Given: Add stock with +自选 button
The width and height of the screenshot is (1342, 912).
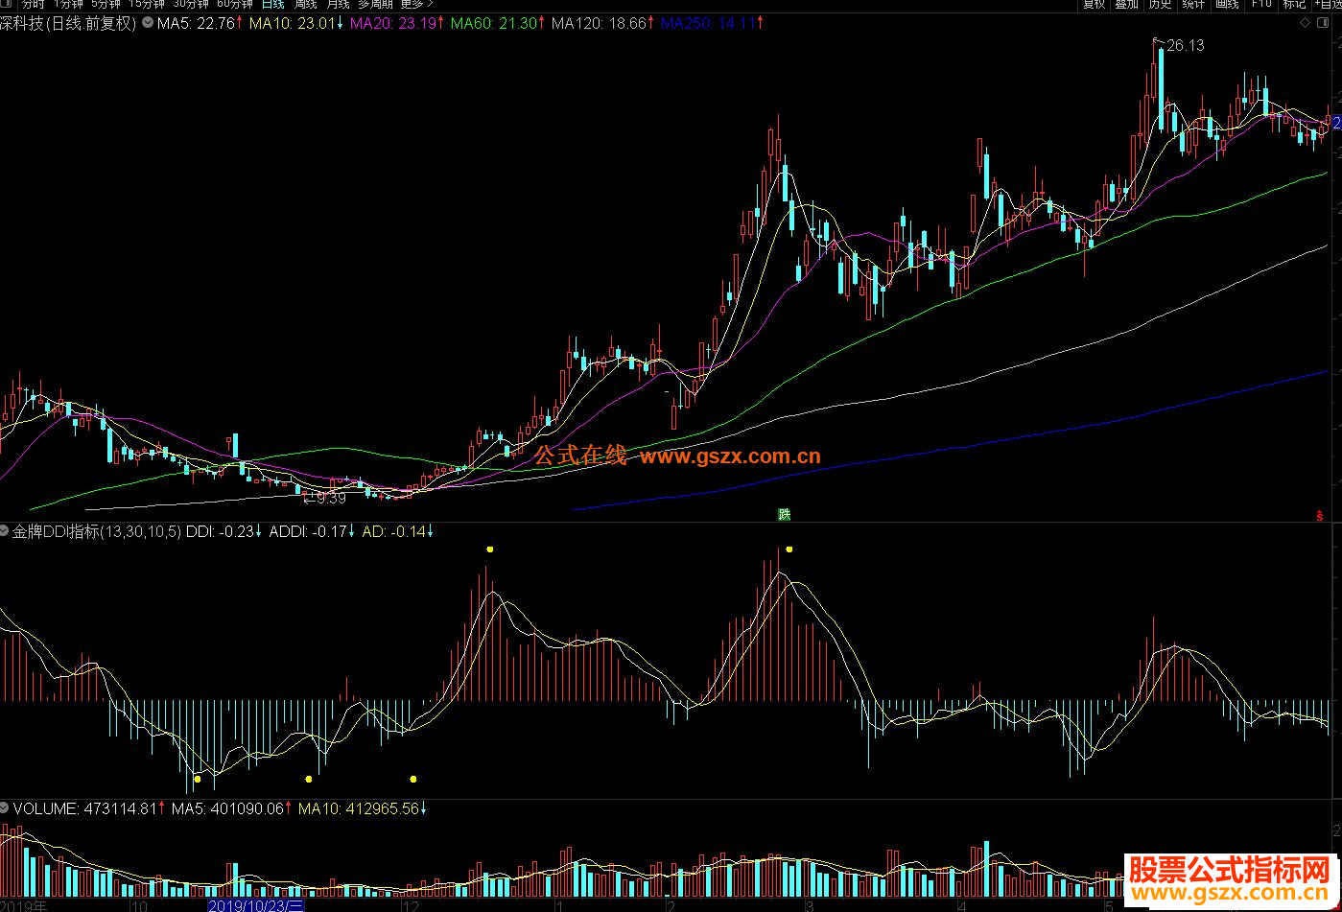Looking at the screenshot, I should [x=1328, y=4].
